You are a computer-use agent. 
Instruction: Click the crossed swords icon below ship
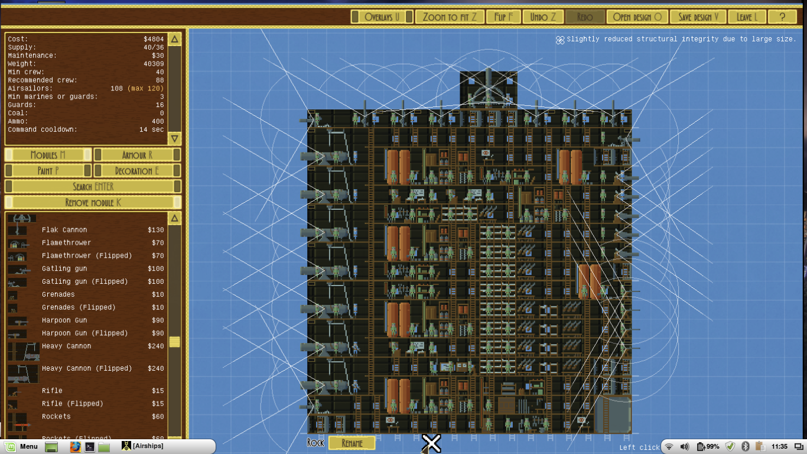click(x=431, y=443)
